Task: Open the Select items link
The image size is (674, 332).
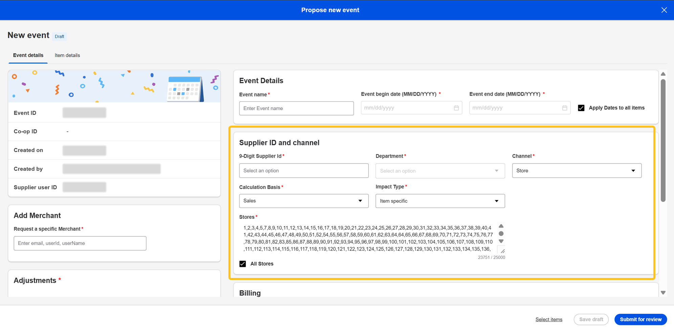Action: click(x=548, y=320)
